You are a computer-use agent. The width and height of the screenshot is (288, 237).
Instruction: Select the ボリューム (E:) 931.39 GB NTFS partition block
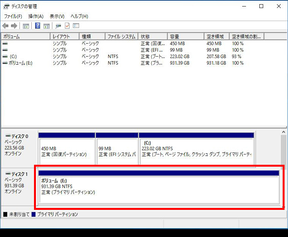click(159, 187)
